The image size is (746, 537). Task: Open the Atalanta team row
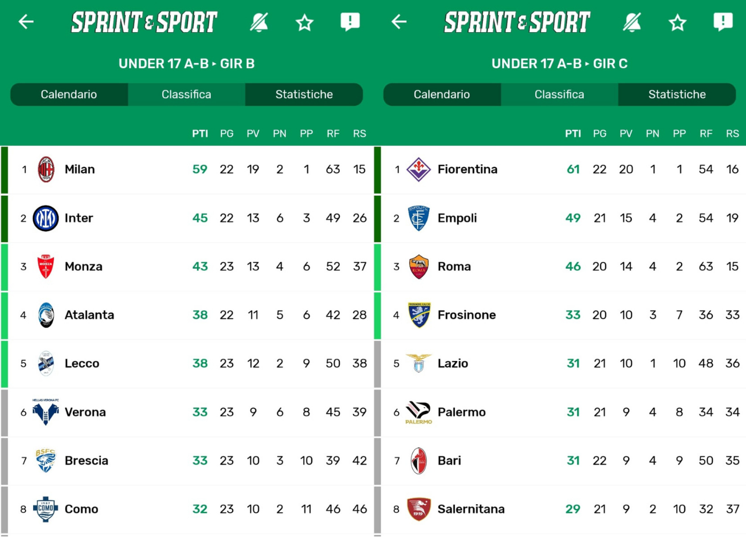click(x=186, y=315)
